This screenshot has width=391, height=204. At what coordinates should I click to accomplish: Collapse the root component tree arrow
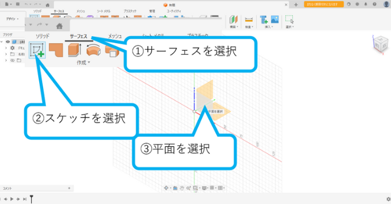click(2, 42)
